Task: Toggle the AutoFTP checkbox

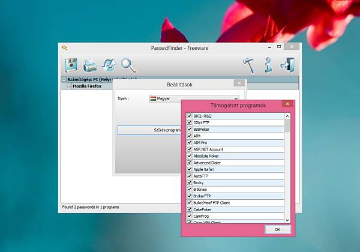Action: pos(189,176)
